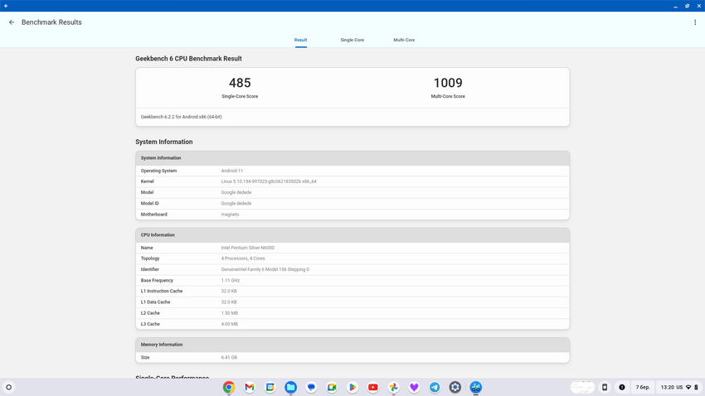Screen dimensions: 705x396
Task: Open Google Calendar in the shelf
Action: pyautogui.click(x=270, y=387)
